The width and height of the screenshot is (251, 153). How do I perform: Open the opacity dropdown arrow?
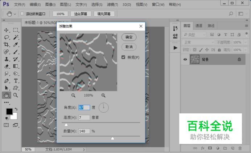[246, 43]
